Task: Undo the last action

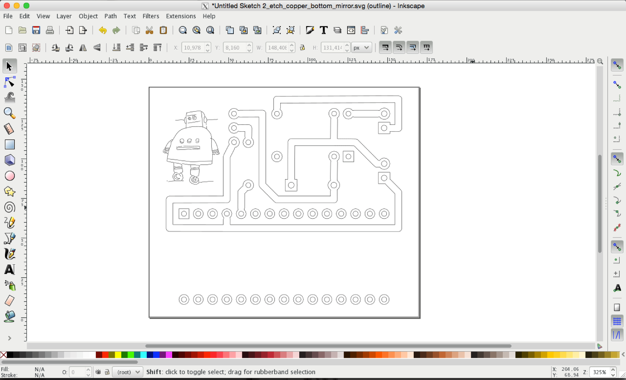Action: click(x=102, y=30)
